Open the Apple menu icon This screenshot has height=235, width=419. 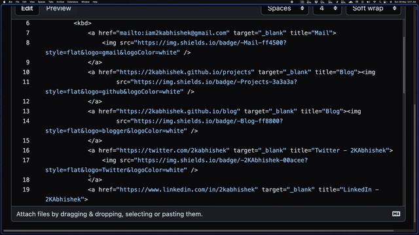pyautogui.click(x=4, y=2)
